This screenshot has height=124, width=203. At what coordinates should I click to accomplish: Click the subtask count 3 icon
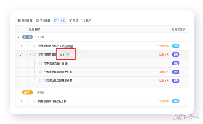coord(62,55)
